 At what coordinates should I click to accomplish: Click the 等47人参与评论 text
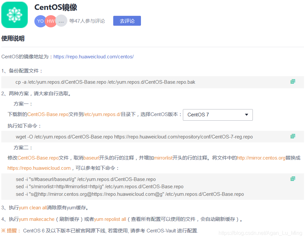pyautogui.click(x=87, y=21)
